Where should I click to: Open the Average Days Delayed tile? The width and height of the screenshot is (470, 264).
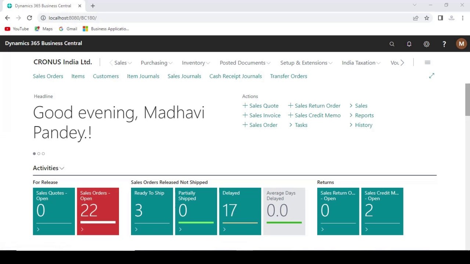tap(284, 211)
